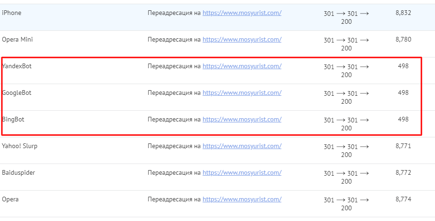Screen dimensions: 435x221
Task: Select the Opera Mini user agent label
Action: point(17,39)
